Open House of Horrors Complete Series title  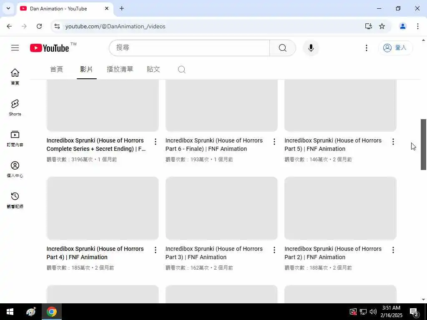96,145
